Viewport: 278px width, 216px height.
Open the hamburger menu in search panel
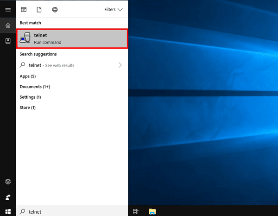[x=8, y=10]
